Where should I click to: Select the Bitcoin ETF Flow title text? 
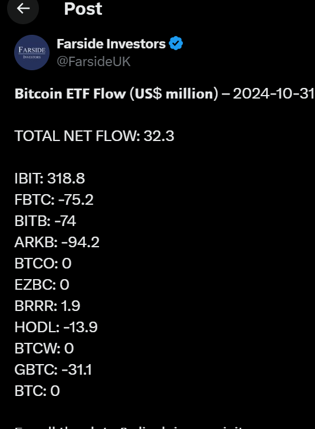tap(116, 94)
